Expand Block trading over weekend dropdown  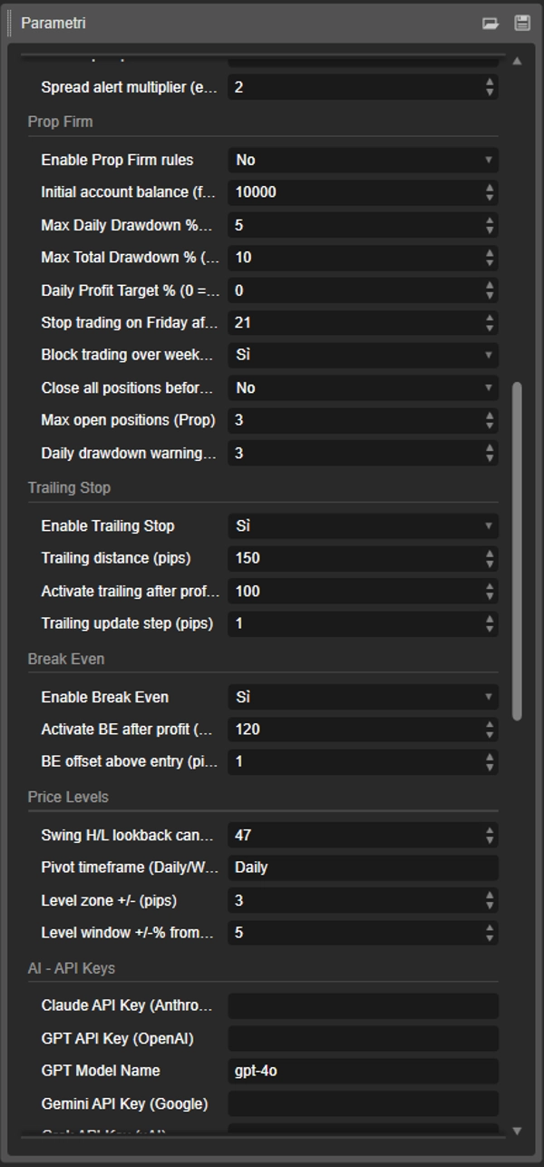[363, 355]
